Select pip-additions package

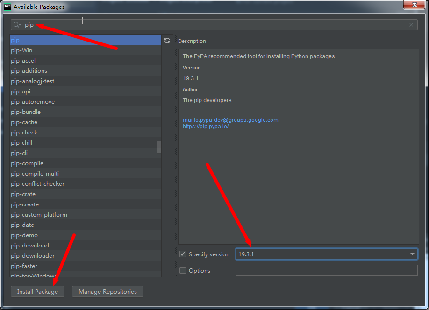click(86, 71)
